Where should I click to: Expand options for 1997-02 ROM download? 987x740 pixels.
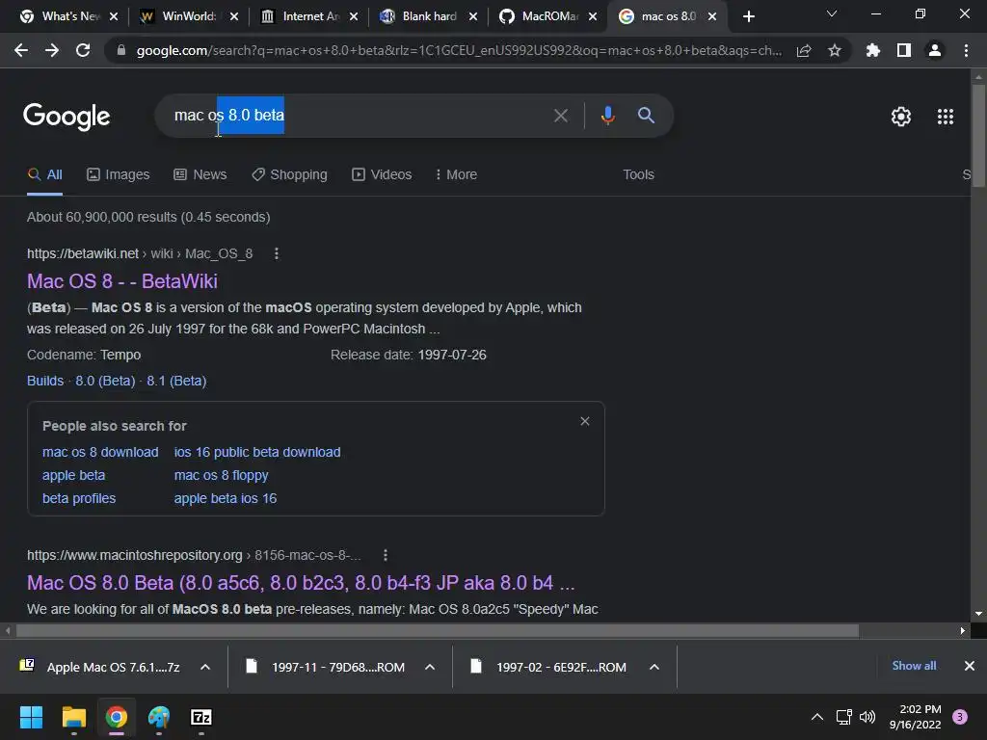(x=654, y=667)
